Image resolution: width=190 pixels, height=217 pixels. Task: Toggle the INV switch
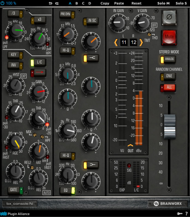click(15, 65)
